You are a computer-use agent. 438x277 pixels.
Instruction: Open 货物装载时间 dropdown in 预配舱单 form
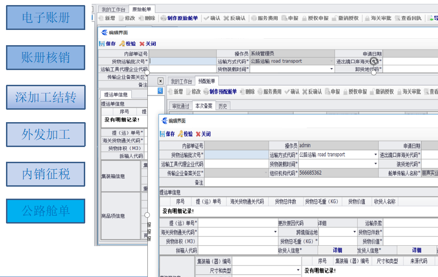(x=375, y=164)
